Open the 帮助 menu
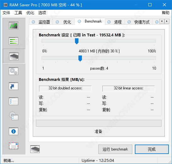 pos(166,13)
